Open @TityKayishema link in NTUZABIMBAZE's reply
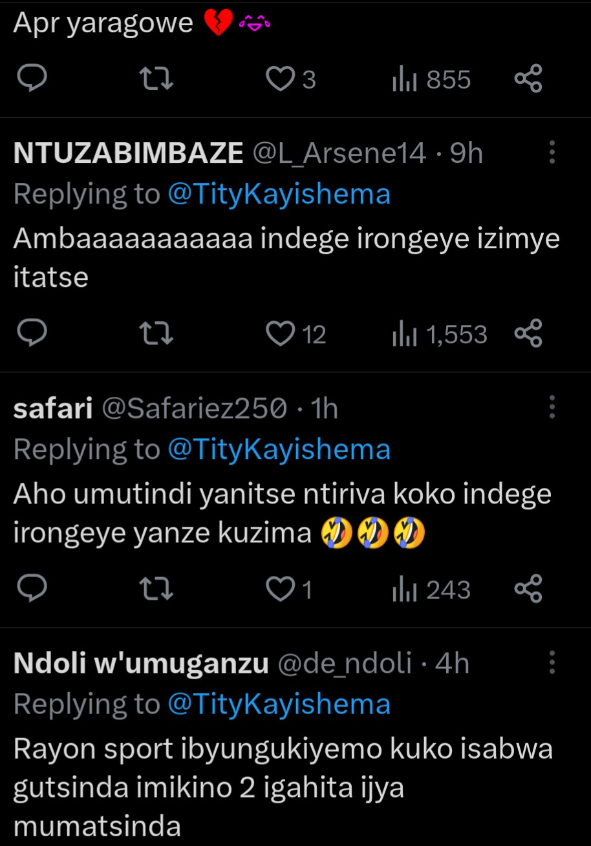 (x=279, y=194)
